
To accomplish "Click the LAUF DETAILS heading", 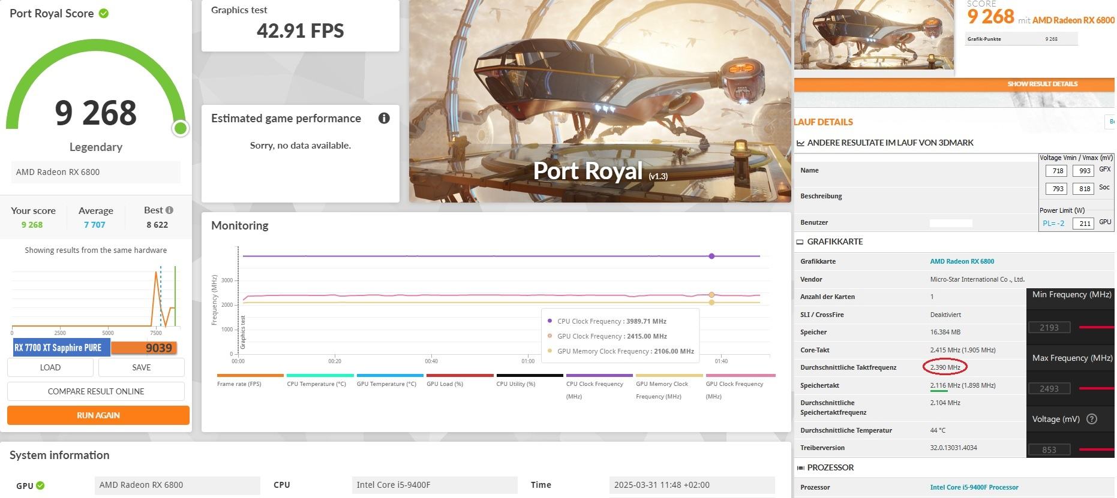I will pos(824,122).
